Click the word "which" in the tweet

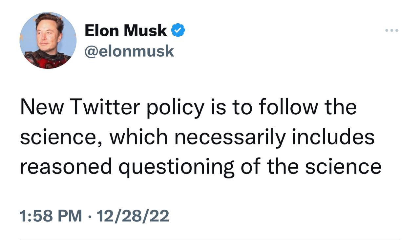click(139, 137)
